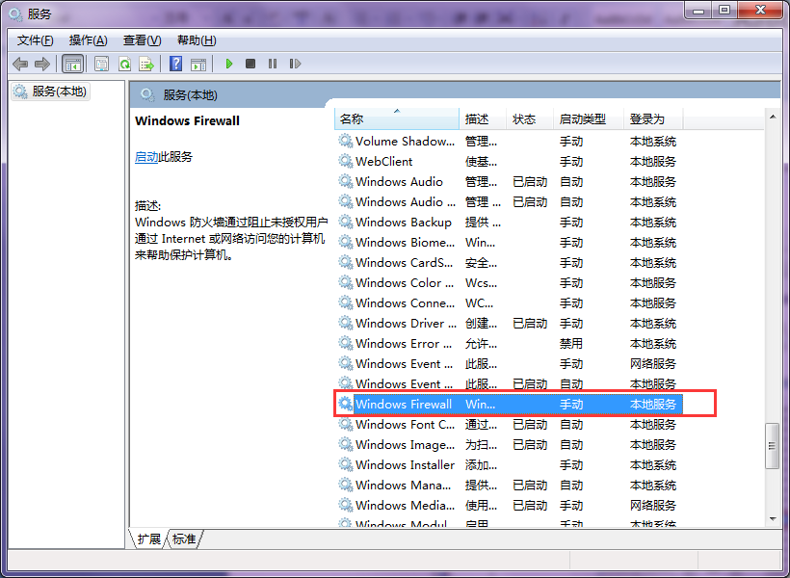Refresh the services list via toolbar icon

point(124,64)
